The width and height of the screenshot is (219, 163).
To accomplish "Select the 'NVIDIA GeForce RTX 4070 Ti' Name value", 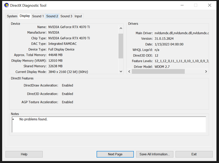I will 69,27.
